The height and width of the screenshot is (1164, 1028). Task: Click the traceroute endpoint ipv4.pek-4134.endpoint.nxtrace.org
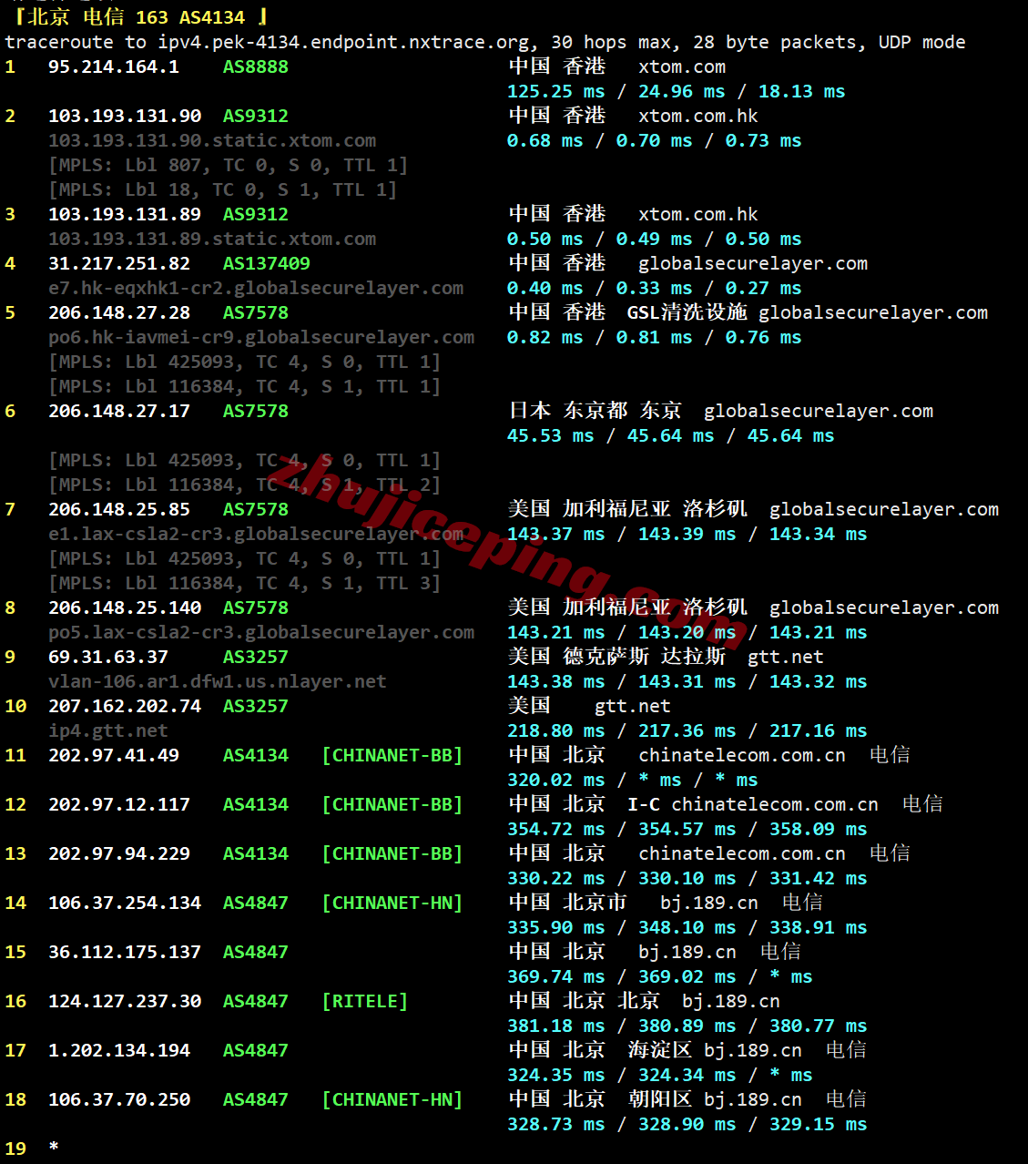(343, 42)
